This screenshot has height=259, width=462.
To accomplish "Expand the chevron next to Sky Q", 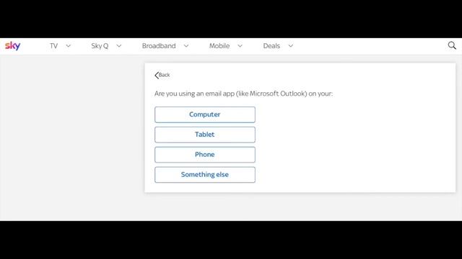I will [118, 46].
